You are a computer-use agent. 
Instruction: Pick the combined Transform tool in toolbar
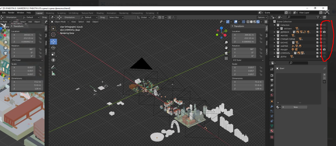[53, 60]
